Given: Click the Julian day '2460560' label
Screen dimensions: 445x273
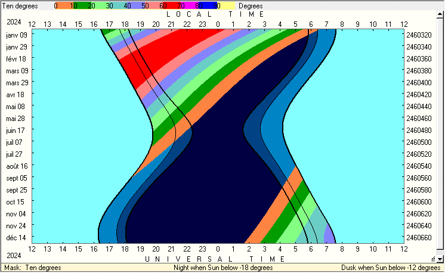Looking at the screenshot, I should coord(419,178).
